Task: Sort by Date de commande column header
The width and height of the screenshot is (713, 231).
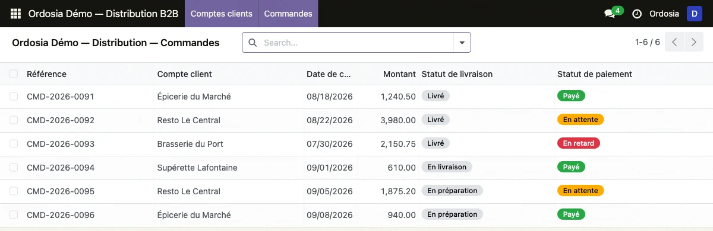Action: click(329, 74)
